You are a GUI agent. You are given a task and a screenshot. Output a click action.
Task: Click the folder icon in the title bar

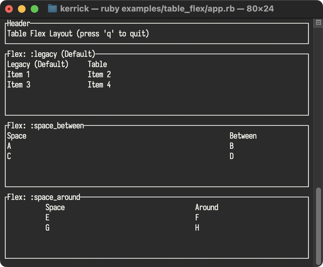(52, 9)
